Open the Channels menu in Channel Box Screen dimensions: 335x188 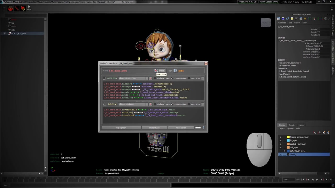(x=282, y=23)
